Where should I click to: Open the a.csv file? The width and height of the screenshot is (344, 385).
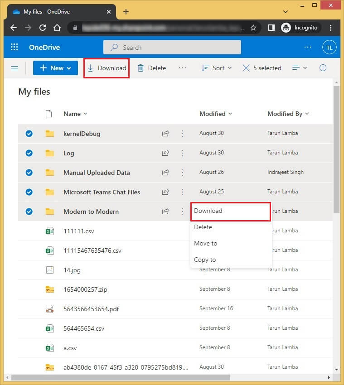click(x=70, y=348)
